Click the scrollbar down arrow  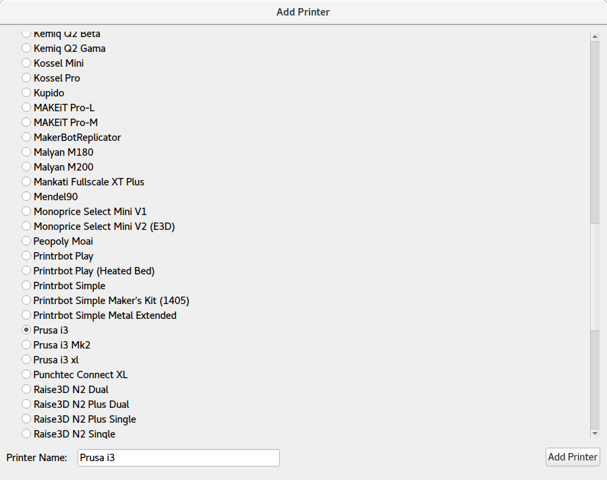point(595,433)
